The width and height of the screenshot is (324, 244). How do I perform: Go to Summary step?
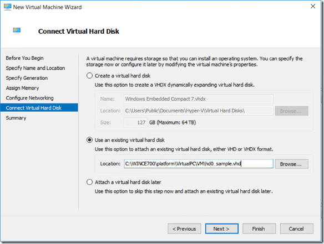[x=16, y=118]
